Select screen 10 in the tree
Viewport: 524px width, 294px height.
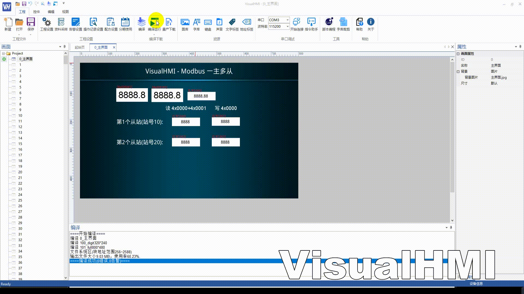(20, 115)
